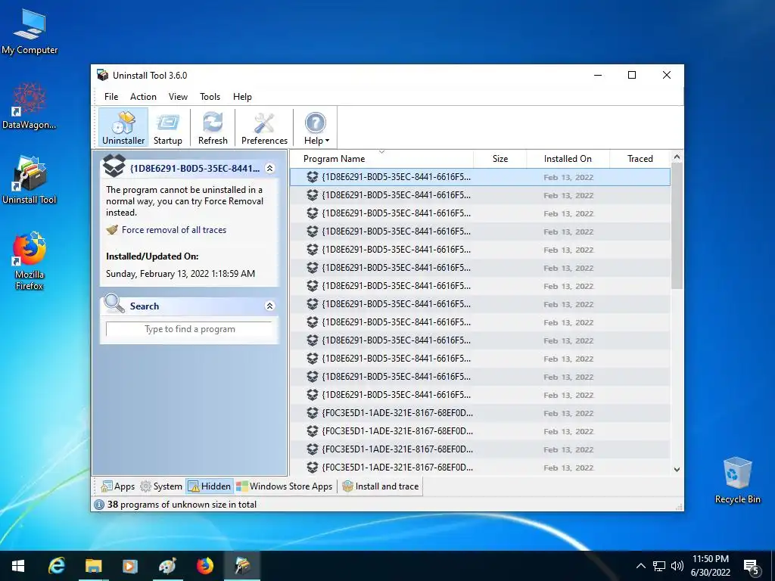
Task: Open the DataWagon desktop shortcut
Action: 30,106
